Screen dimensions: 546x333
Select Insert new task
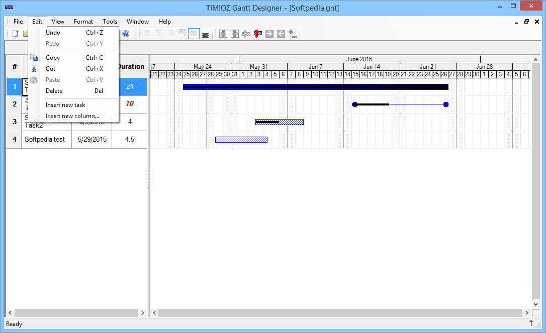[x=73, y=105]
